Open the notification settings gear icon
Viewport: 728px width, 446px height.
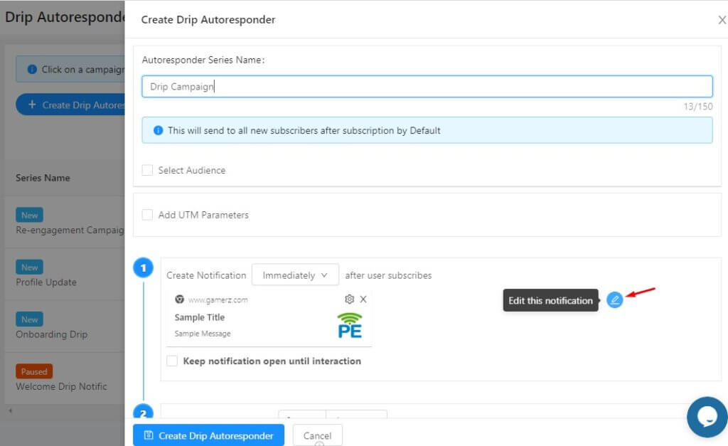point(349,299)
